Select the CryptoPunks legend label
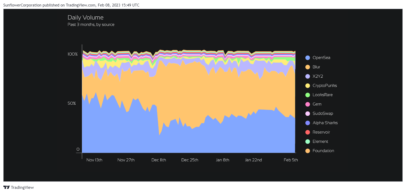 point(325,86)
